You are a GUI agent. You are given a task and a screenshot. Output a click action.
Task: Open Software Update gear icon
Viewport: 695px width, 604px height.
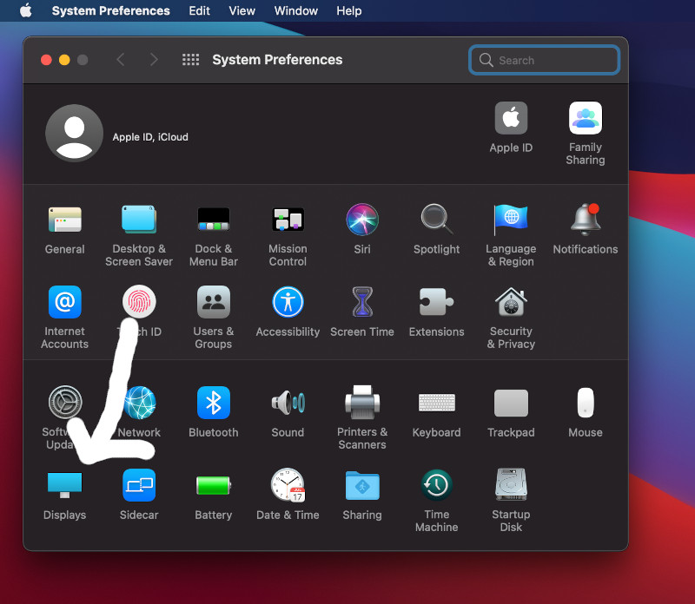(65, 403)
